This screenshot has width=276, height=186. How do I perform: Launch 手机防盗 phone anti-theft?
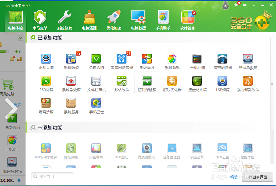coord(71,62)
